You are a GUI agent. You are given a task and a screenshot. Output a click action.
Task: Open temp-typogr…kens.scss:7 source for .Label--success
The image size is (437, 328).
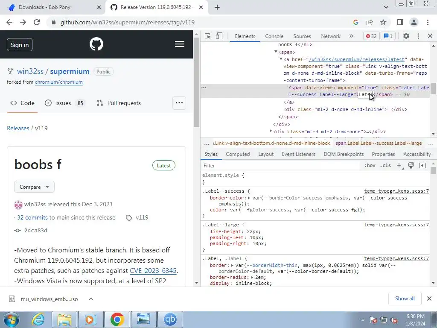point(396,191)
